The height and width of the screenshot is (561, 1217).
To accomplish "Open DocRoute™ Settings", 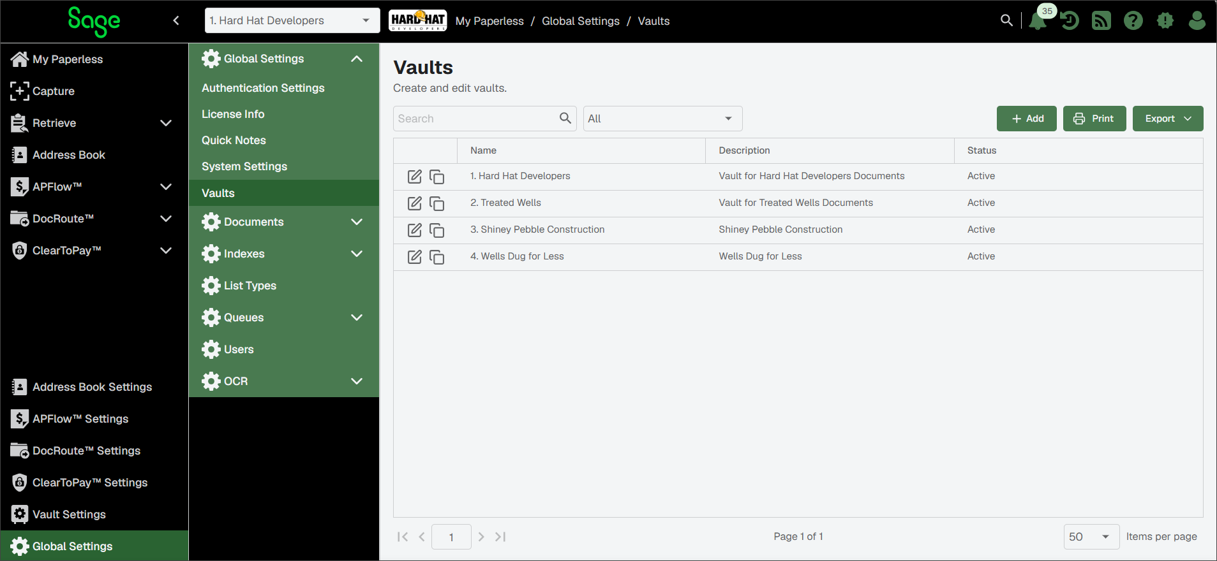I will pyautogui.click(x=94, y=451).
